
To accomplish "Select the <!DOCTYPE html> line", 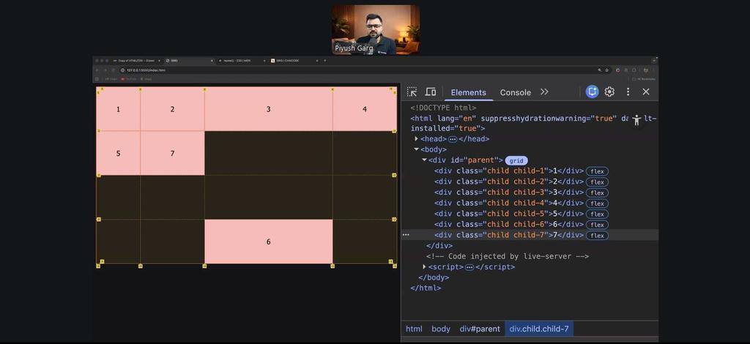I will pos(443,108).
